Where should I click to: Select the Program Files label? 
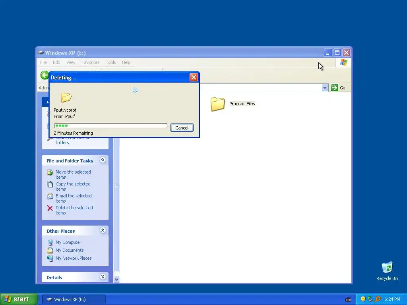click(x=242, y=104)
